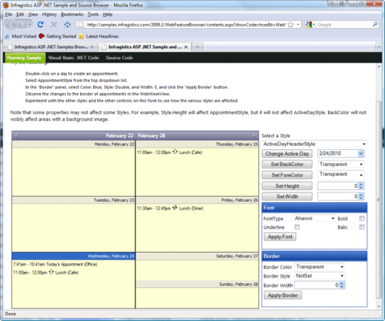Click the Stop loading X icon
The image size is (385, 321).
(54, 25)
